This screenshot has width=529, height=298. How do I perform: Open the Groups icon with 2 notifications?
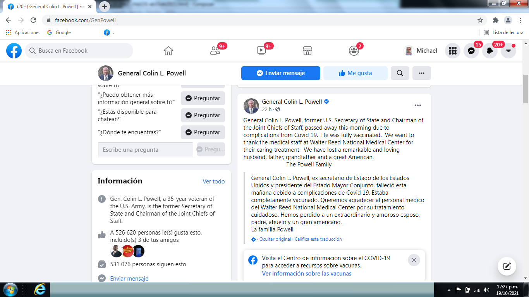(354, 50)
